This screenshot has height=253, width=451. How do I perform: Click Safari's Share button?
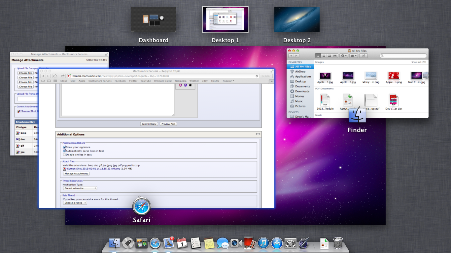63,76
